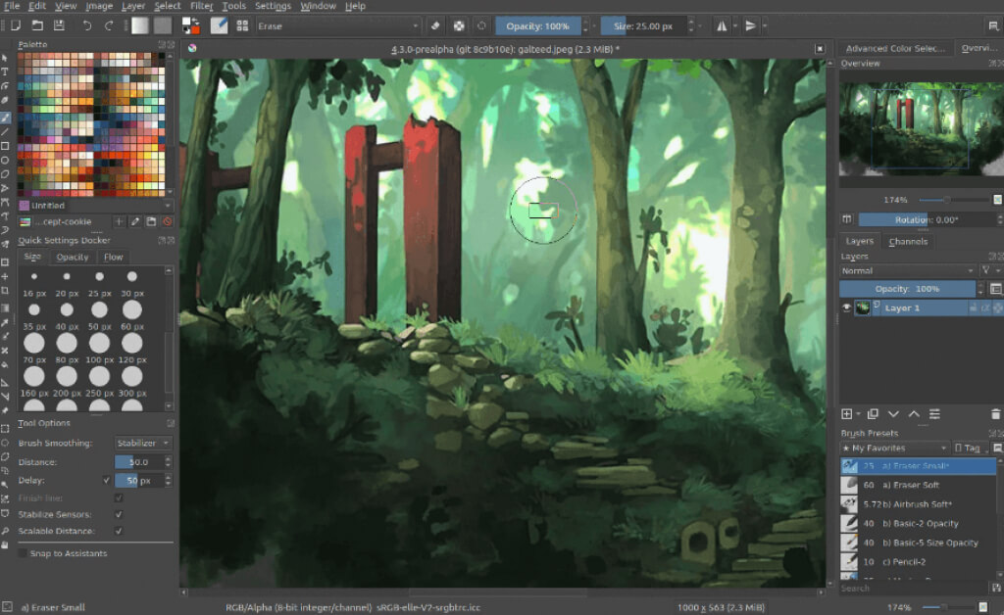This screenshot has height=615, width=1004.
Task: Expand the Normal layer blend mode dropdown
Action: coord(908,270)
